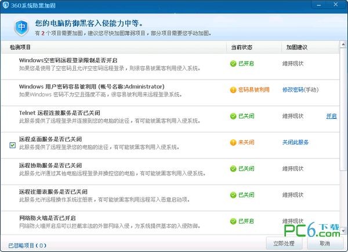
Task: Click green check icon in 远程协助服务 row
Action: coord(233,168)
